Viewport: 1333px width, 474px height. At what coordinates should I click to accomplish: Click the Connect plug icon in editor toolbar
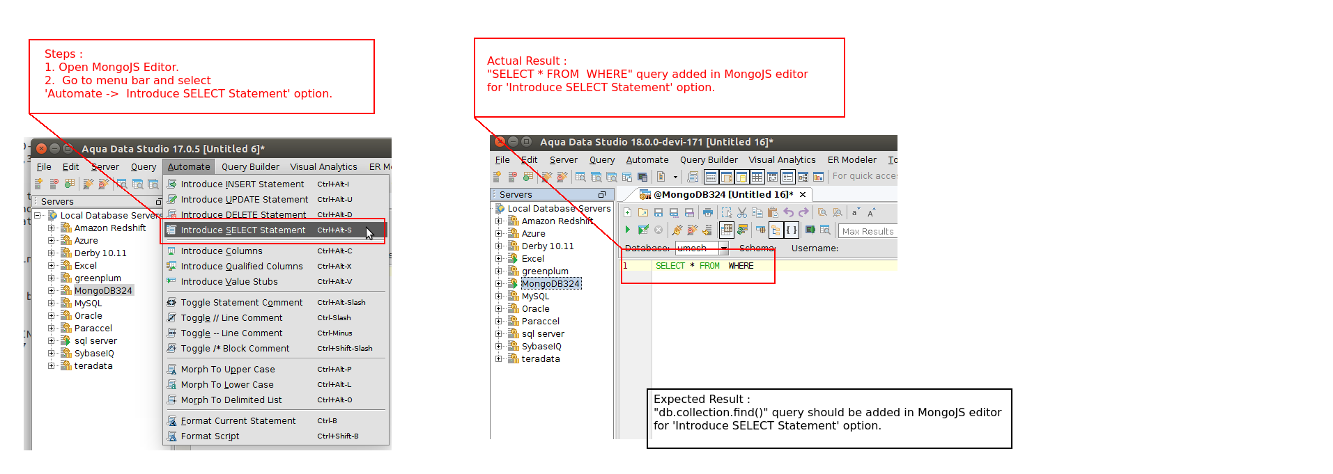click(x=677, y=230)
